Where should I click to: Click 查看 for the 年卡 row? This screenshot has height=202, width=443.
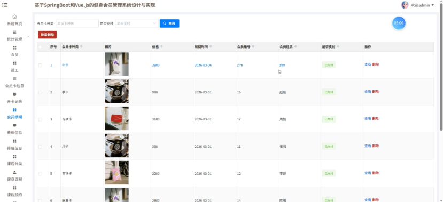pyautogui.click(x=368, y=64)
